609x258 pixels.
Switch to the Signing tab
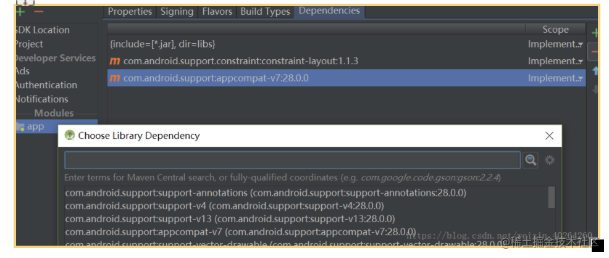pos(177,12)
